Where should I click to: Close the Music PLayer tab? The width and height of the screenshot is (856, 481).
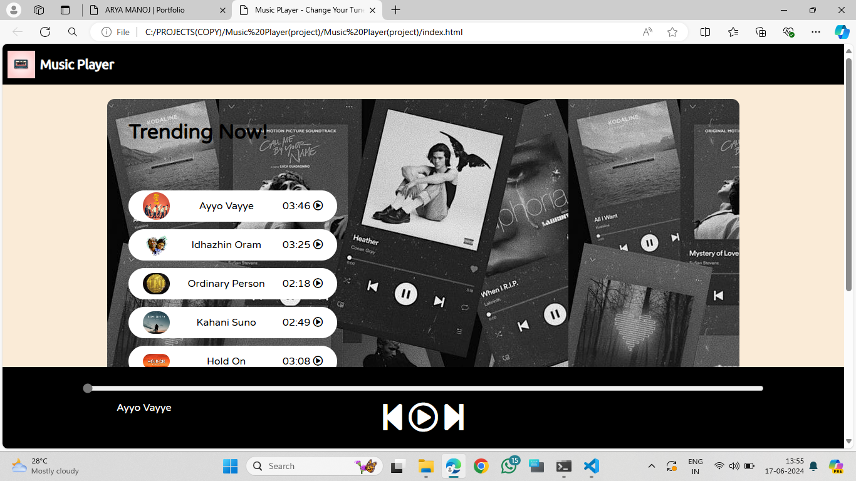click(x=372, y=10)
